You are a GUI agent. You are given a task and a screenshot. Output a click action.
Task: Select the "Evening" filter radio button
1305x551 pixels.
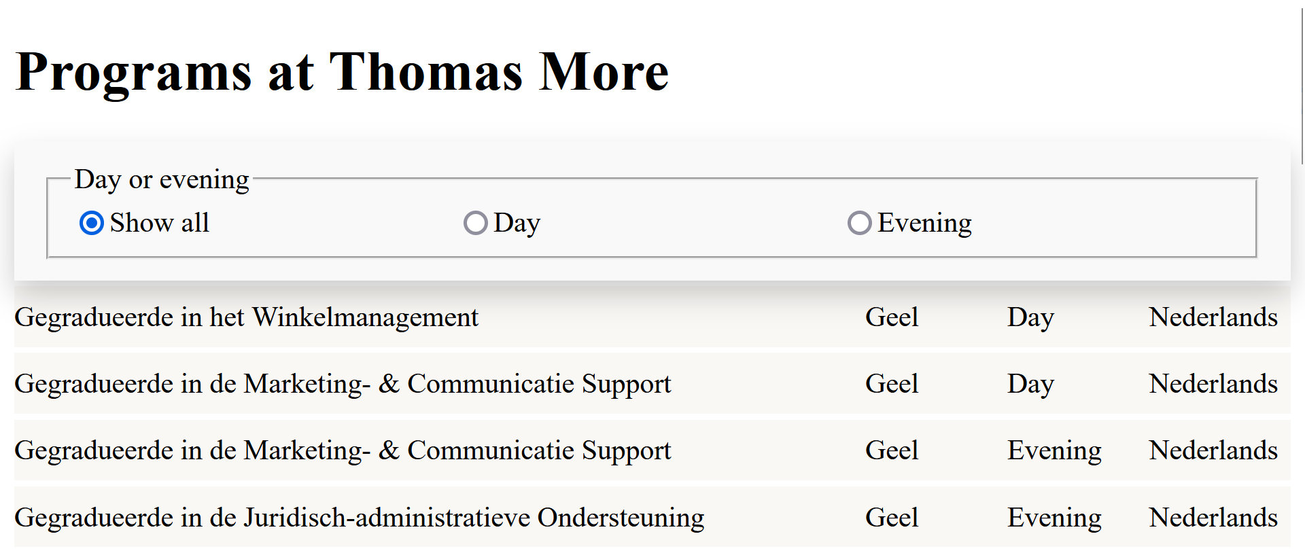[x=860, y=223]
